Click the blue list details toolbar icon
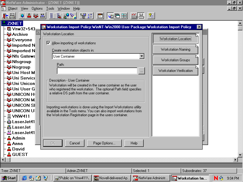This screenshot has height=182, width=243. 53,16
